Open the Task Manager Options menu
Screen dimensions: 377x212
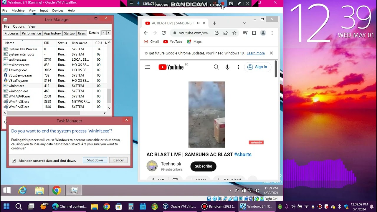tap(19, 26)
